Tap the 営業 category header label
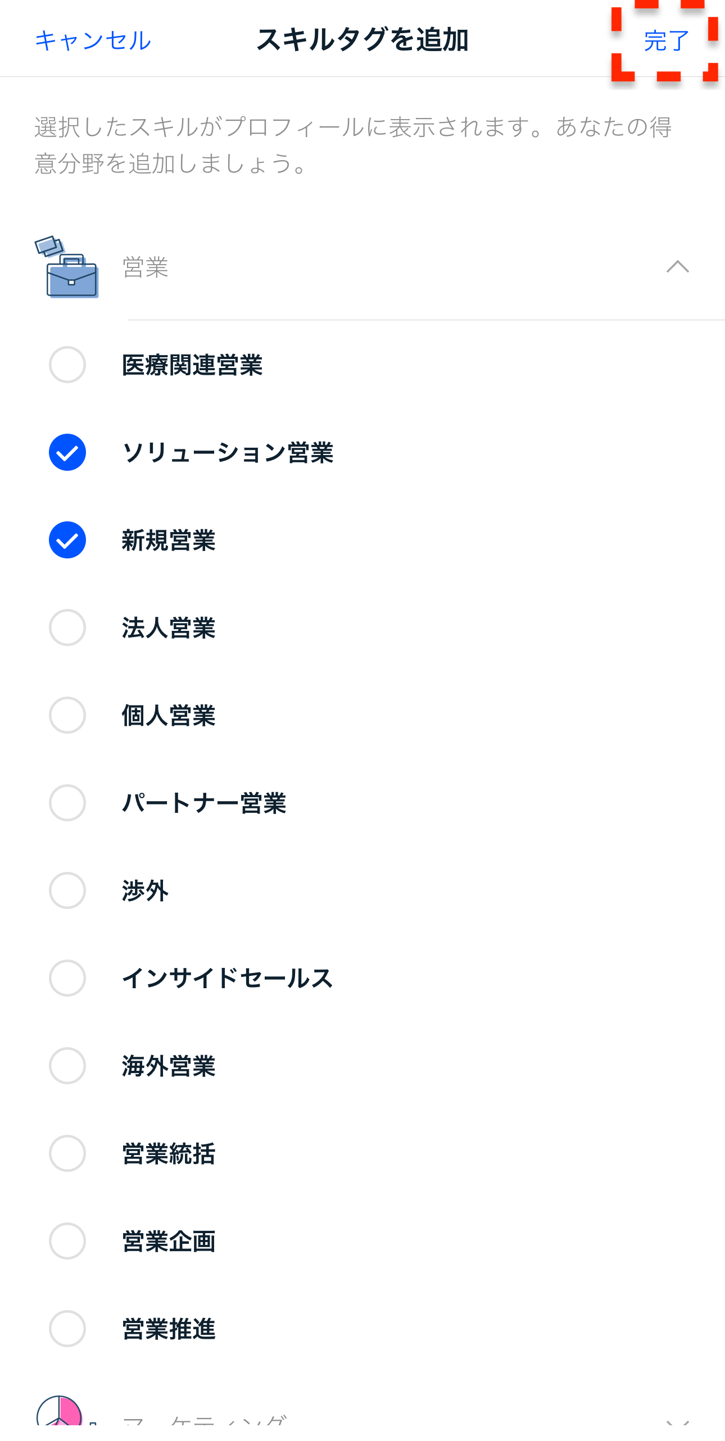 (146, 267)
